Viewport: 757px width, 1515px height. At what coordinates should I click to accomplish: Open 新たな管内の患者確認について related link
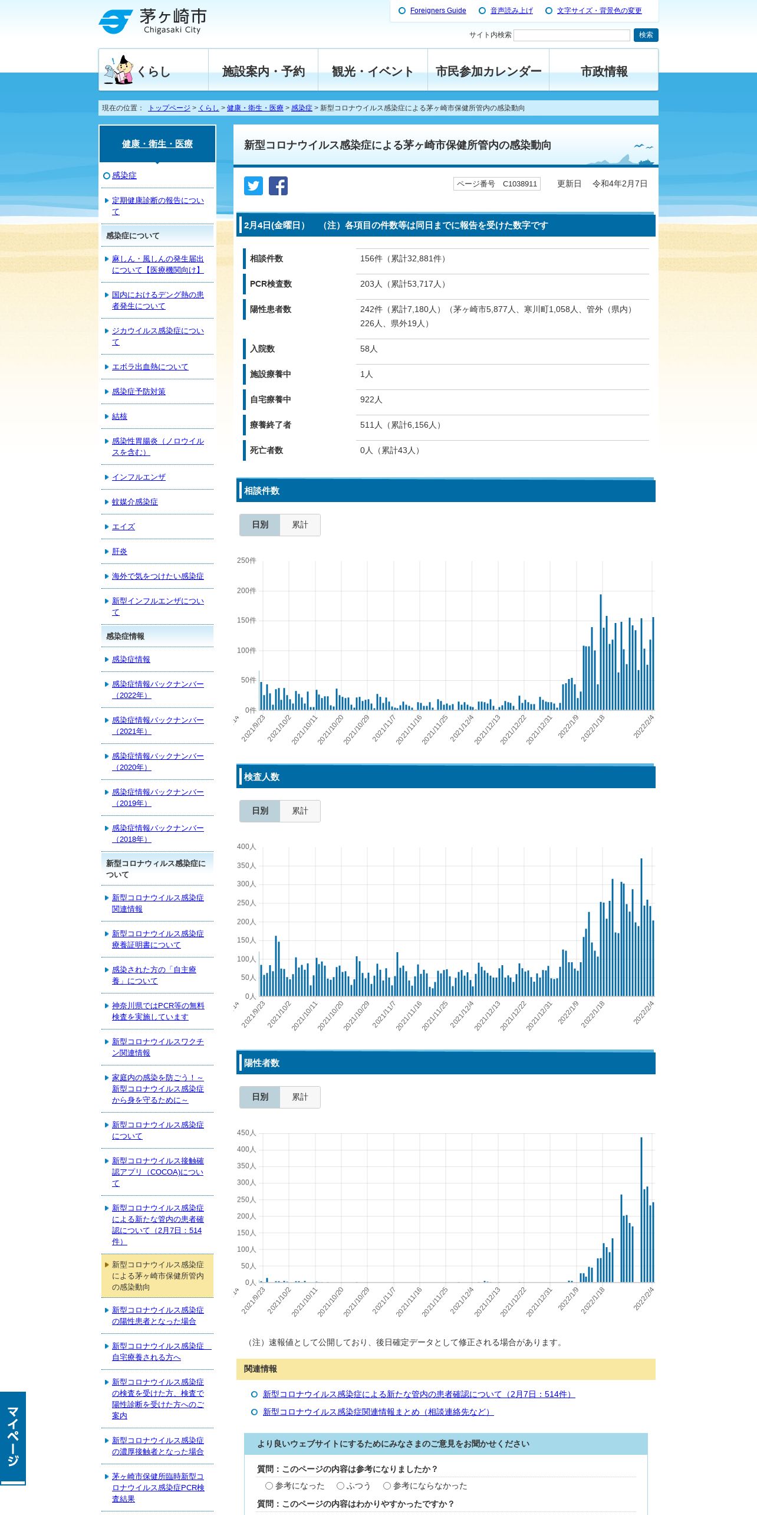pos(419,1394)
